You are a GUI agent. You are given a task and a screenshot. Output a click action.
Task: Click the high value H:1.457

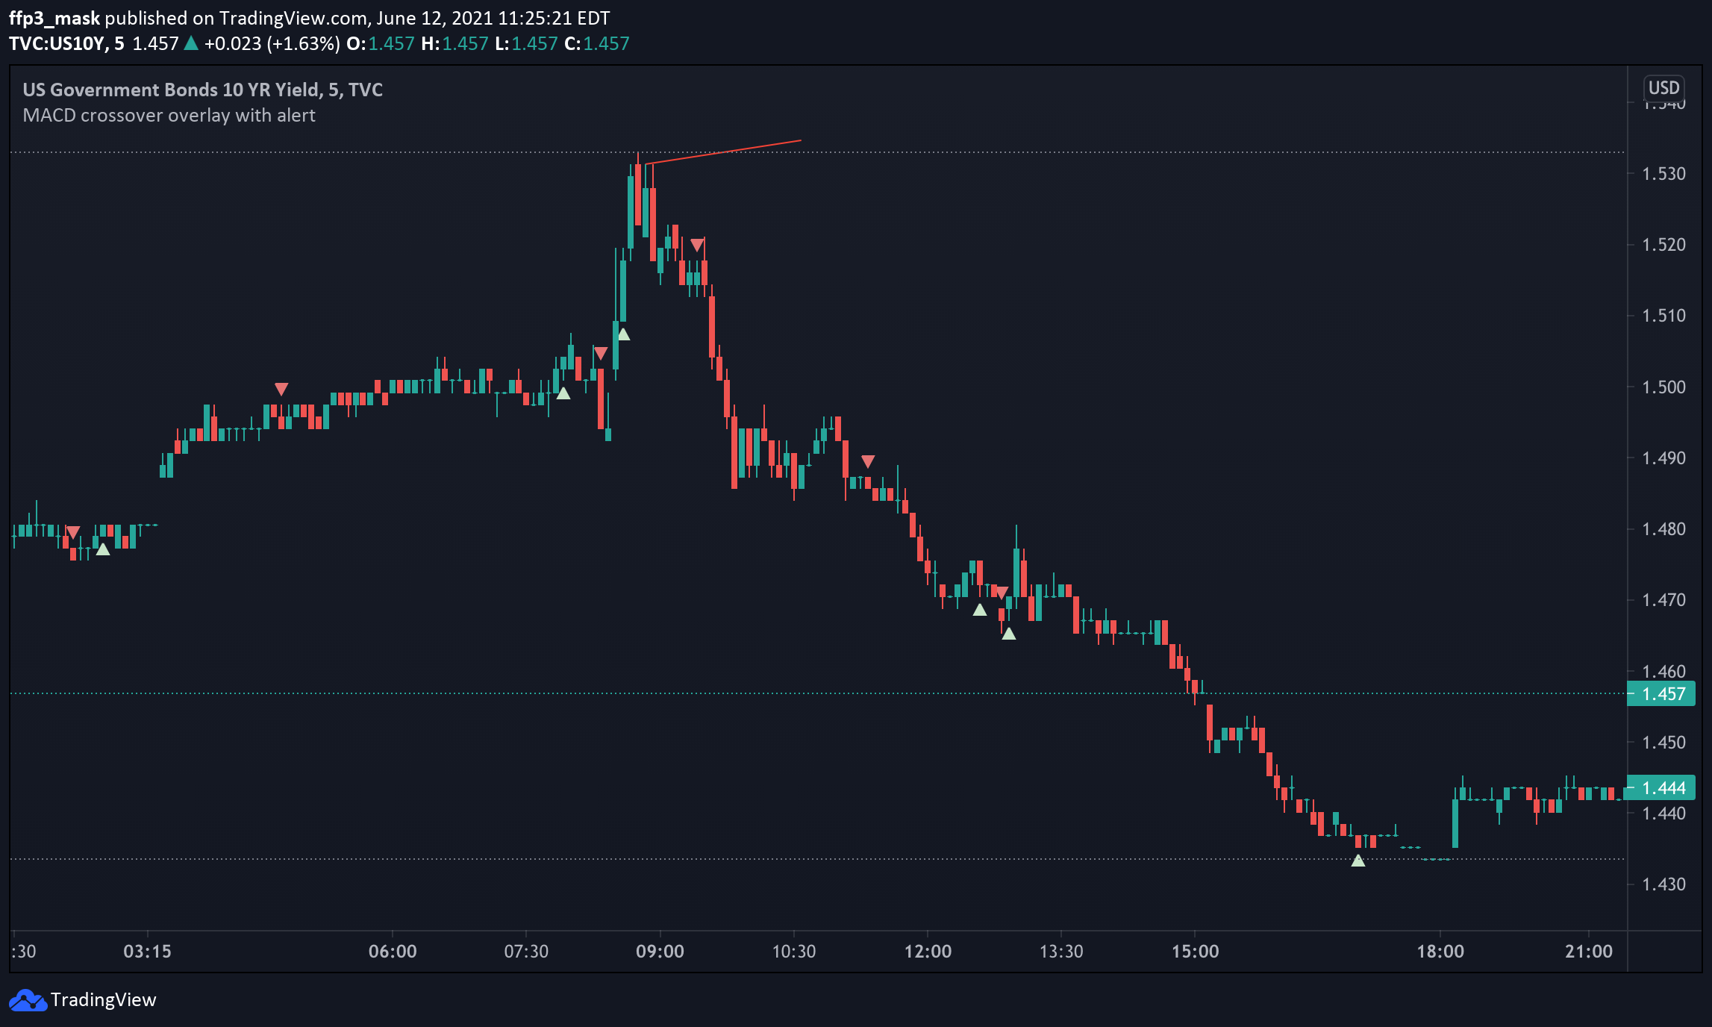point(454,43)
